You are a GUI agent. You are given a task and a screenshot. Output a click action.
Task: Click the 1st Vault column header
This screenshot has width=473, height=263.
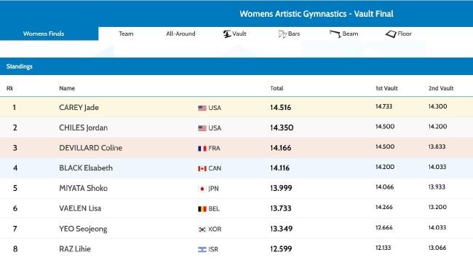[386, 88]
